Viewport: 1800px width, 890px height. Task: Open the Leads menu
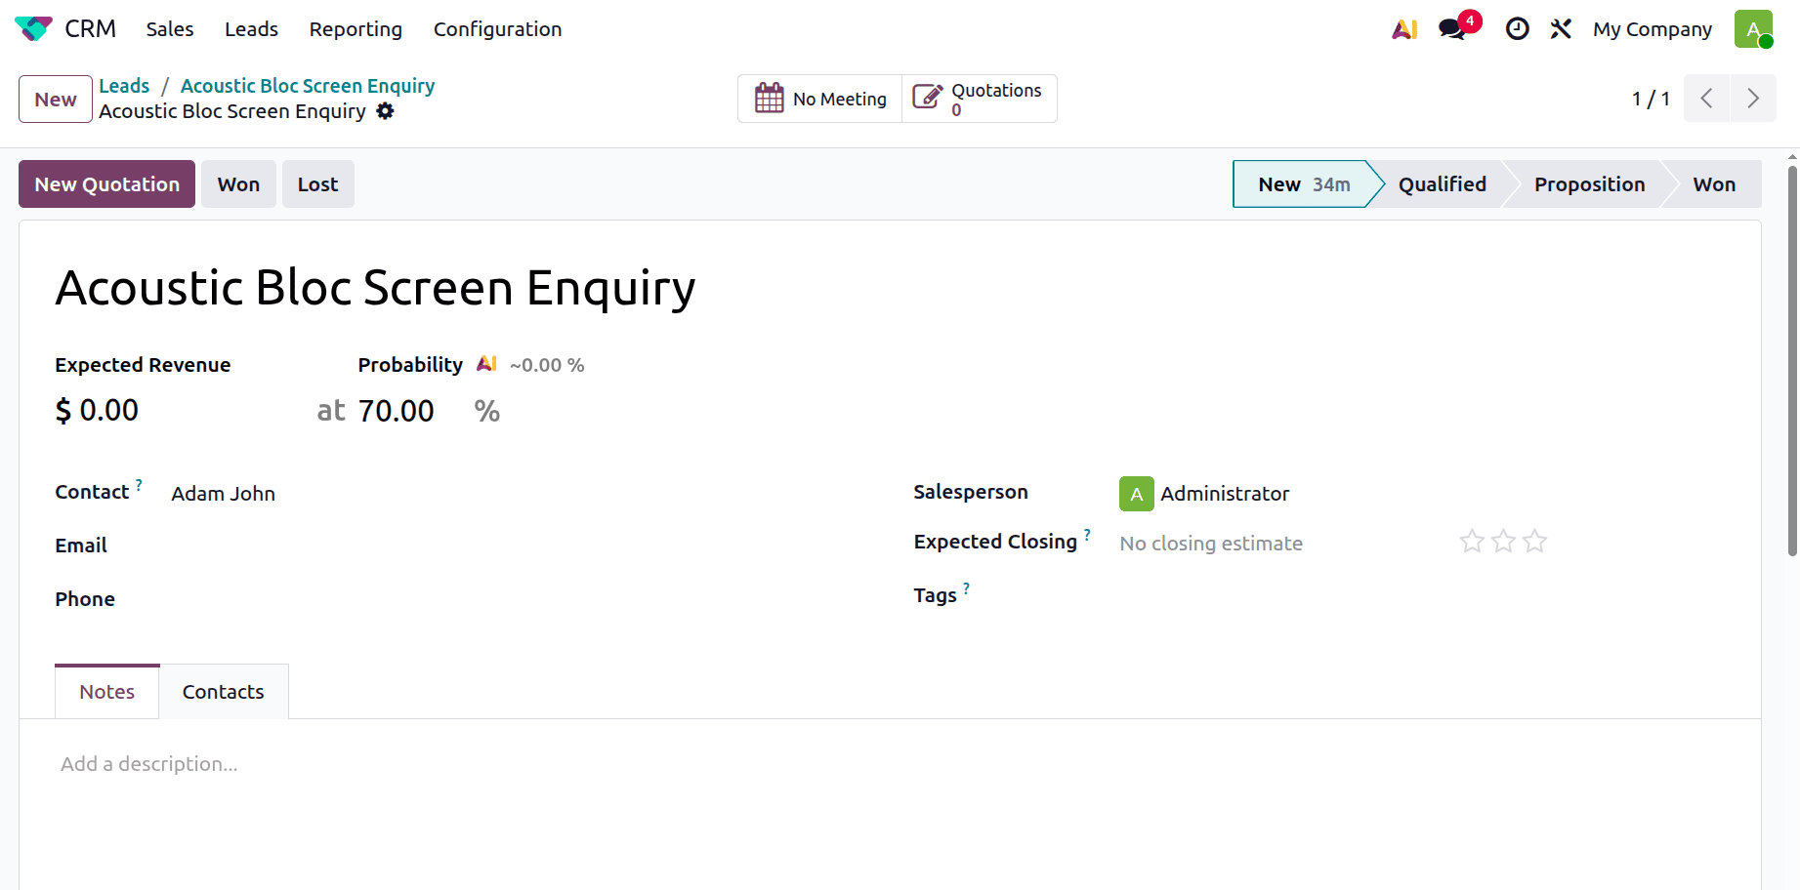pos(251,29)
